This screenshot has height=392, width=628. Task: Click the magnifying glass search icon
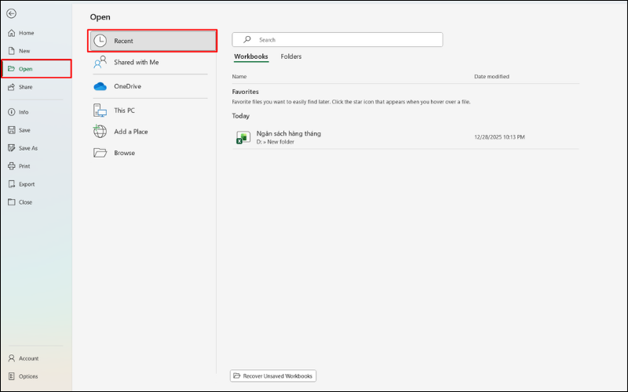(x=247, y=39)
